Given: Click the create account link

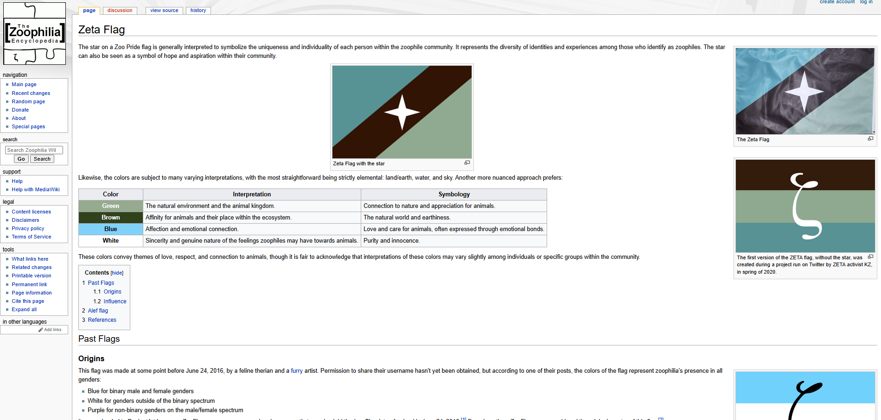Looking at the screenshot, I should [837, 2].
